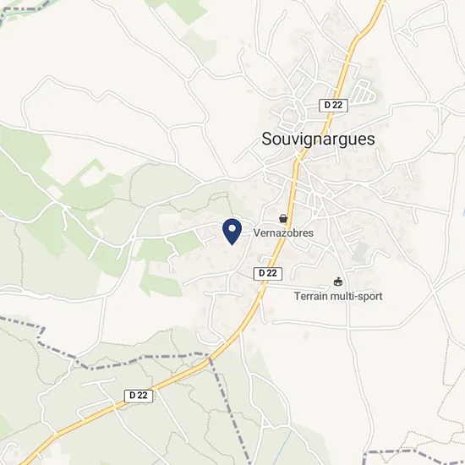Click the yellow D22 road at the top edge of the map
The width and height of the screenshot is (465, 465).
click(380, 5)
